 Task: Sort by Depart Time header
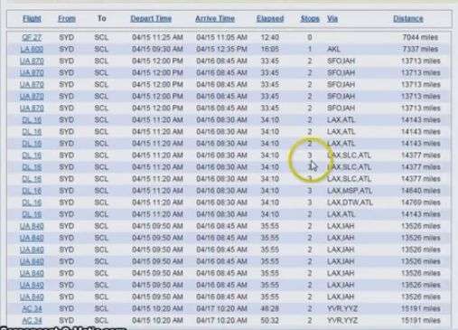pyautogui.click(x=151, y=19)
